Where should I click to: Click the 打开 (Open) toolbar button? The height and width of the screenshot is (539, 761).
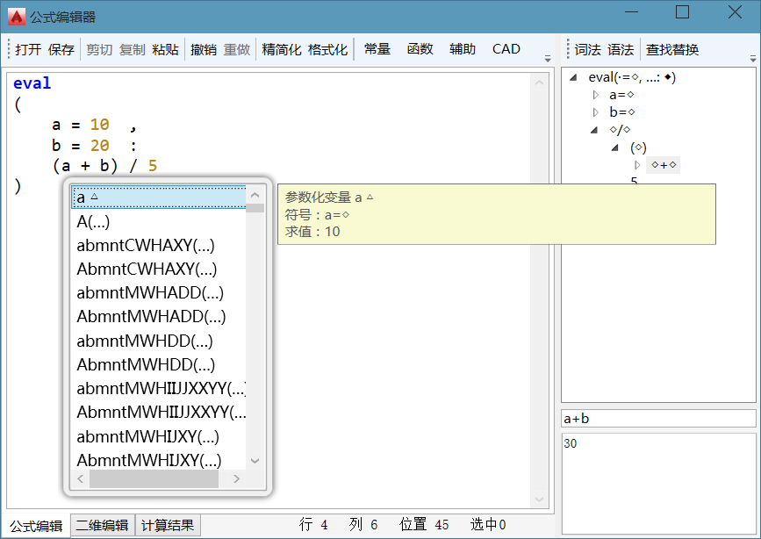[28, 49]
